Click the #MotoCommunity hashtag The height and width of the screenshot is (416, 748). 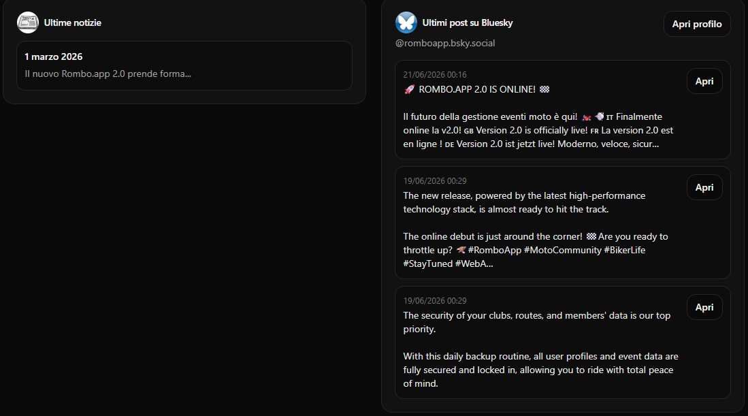pos(562,250)
